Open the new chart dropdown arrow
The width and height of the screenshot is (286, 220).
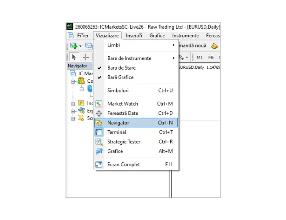80,46
